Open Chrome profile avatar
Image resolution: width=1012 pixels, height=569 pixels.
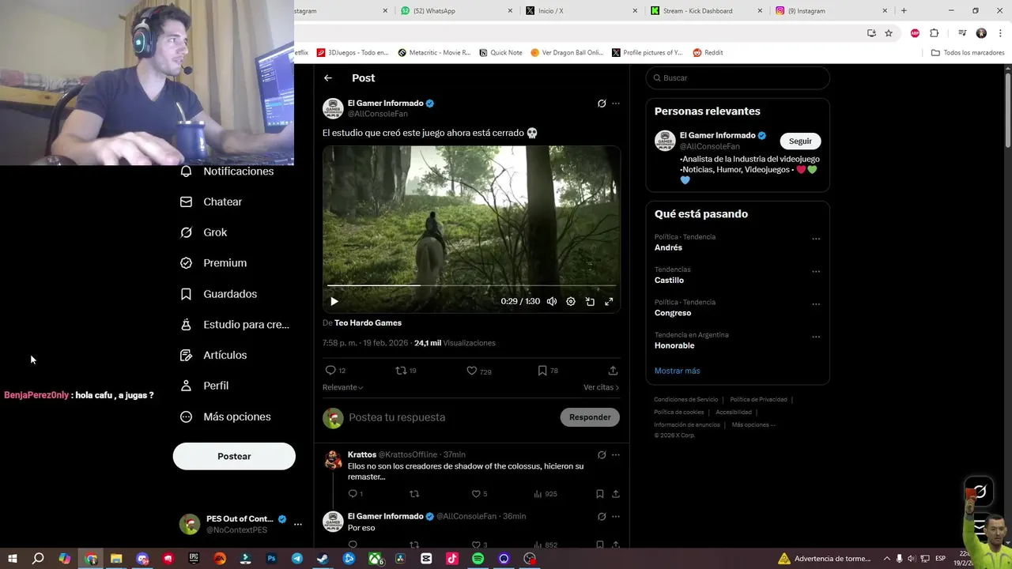981,33
